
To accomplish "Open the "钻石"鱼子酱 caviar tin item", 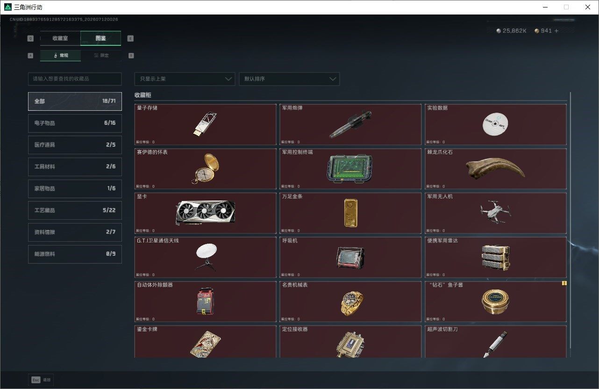I will pos(496,302).
